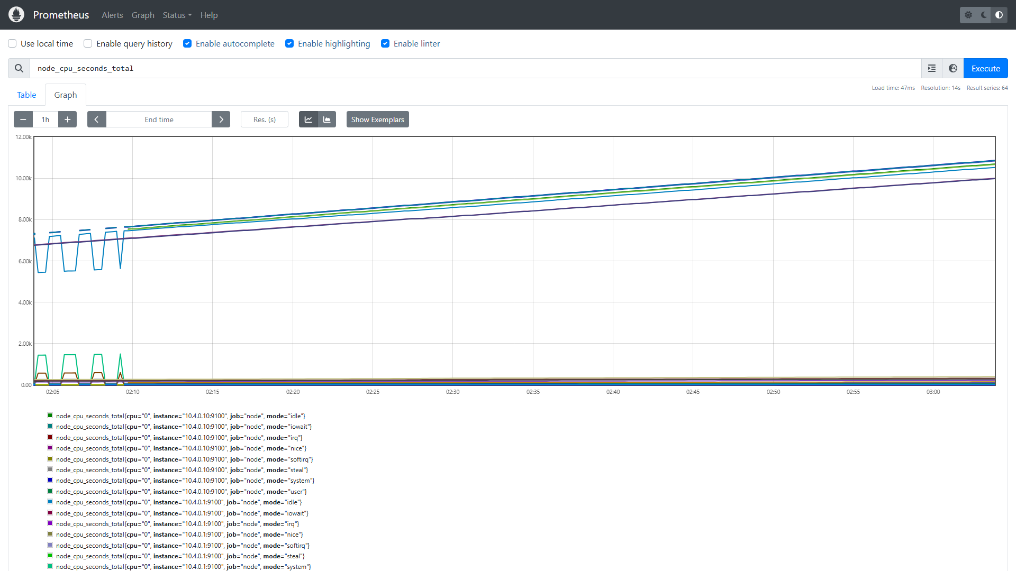Increase time range with plus button
This screenshot has height=571, width=1016.
click(x=67, y=119)
